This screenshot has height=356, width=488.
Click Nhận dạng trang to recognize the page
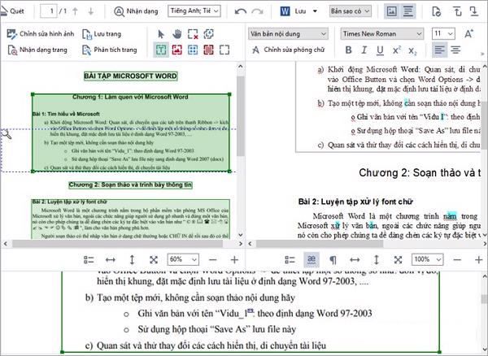pyautogui.click(x=37, y=50)
